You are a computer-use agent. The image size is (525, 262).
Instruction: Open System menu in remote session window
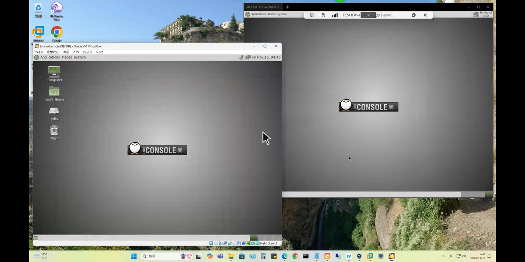pos(282,14)
